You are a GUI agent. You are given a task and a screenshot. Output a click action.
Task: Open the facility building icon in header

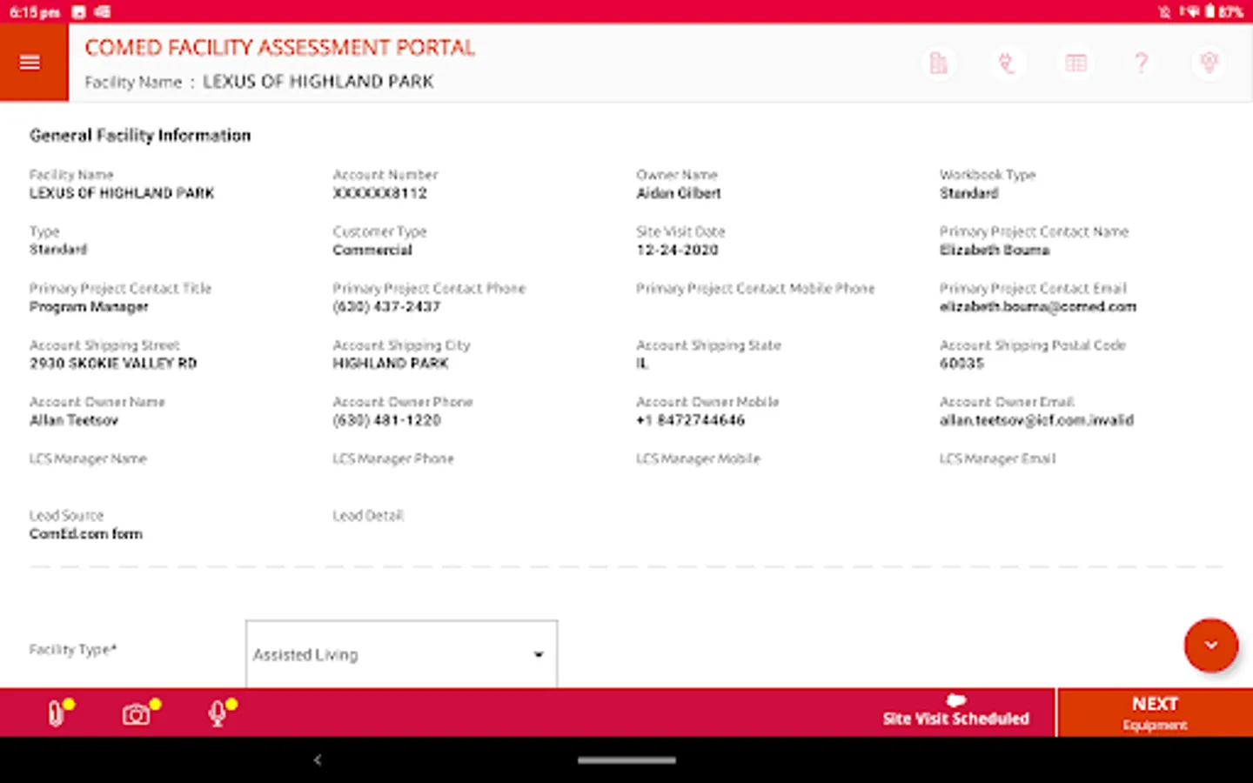(x=938, y=63)
